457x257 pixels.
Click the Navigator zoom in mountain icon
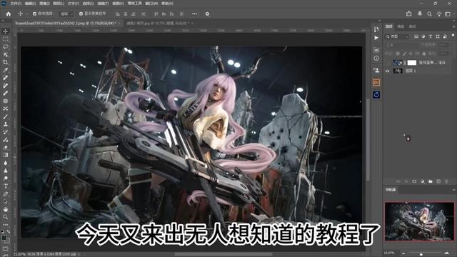click(x=447, y=253)
